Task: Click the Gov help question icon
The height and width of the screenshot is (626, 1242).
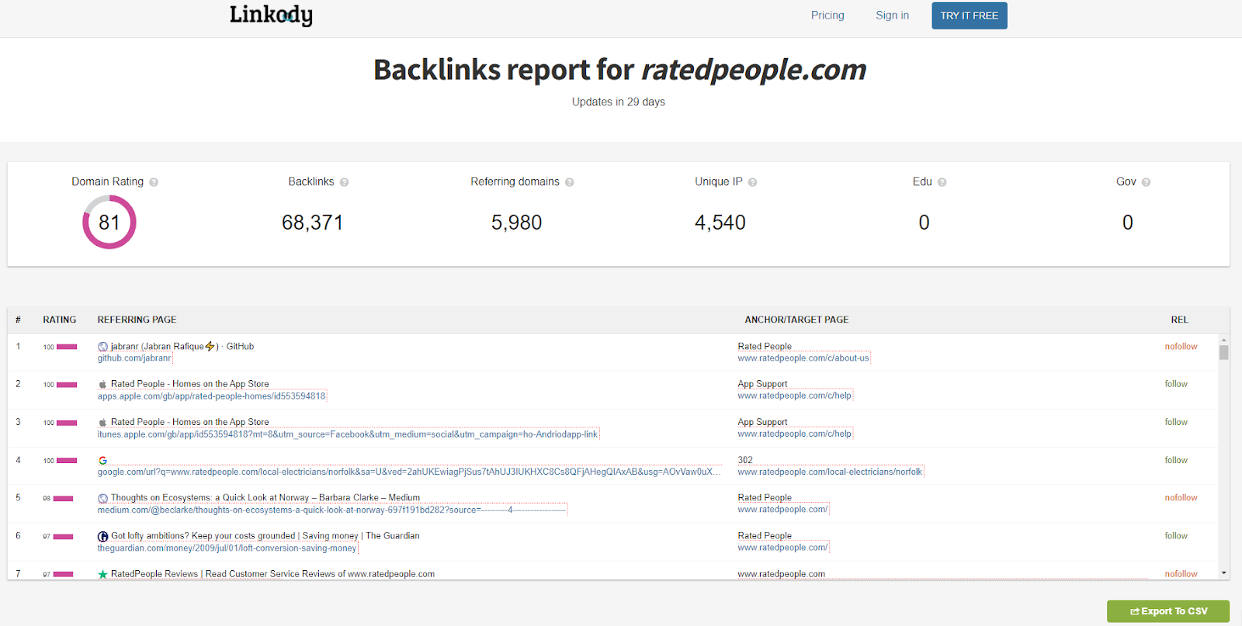Action: (x=1146, y=182)
